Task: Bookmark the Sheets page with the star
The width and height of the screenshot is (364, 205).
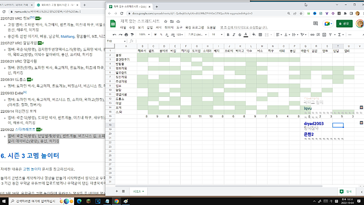Action: click(301, 14)
